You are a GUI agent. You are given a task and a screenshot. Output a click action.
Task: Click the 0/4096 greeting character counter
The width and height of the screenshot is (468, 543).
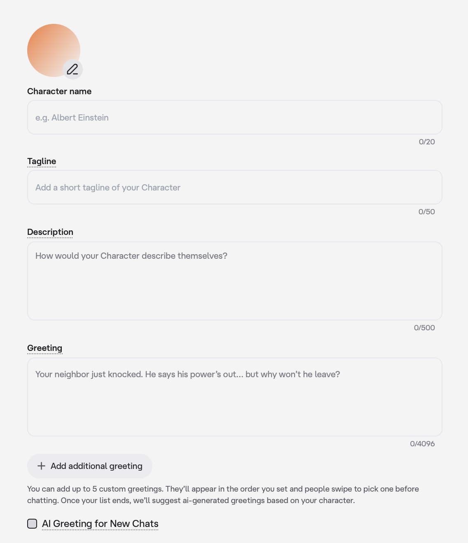pos(422,444)
